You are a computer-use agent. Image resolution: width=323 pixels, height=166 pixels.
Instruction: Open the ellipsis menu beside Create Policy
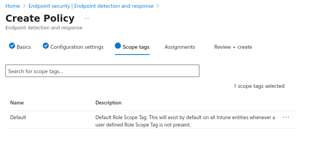coord(86,19)
